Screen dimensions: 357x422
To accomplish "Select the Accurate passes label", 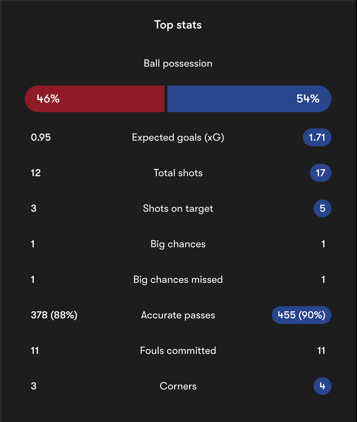I will pos(178,315).
